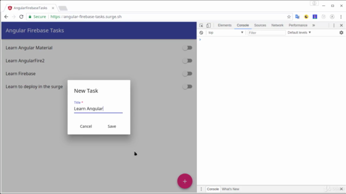Click the circular A extension icon
346x194 pixels.
[332, 17]
